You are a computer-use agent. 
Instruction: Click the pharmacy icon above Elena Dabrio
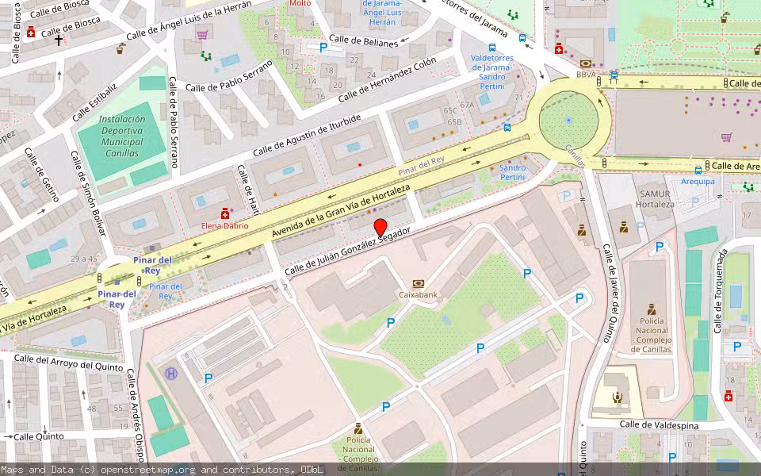(224, 214)
